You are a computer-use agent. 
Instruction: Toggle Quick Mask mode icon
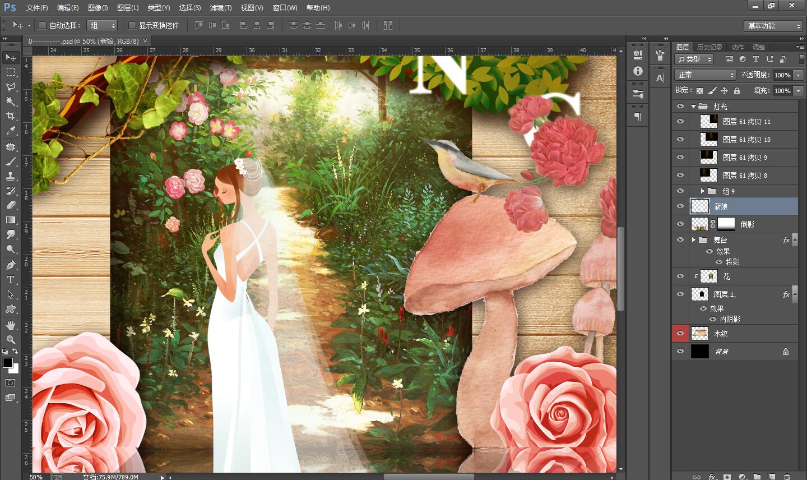11,383
